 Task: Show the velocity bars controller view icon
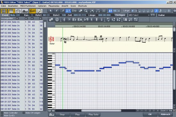(25, 11)
